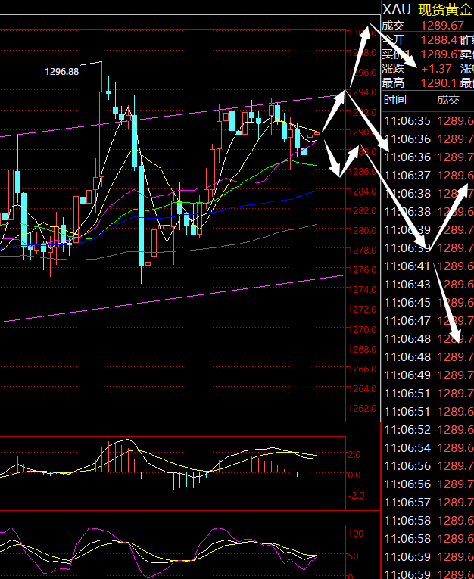Click the 现货黄金 instrument name
This screenshot has width=474, height=579.
pos(444,9)
